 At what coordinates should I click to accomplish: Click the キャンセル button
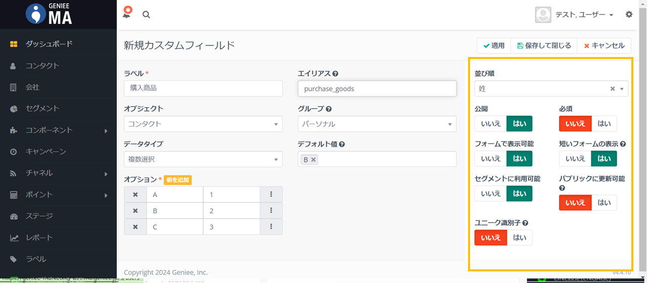tap(604, 45)
